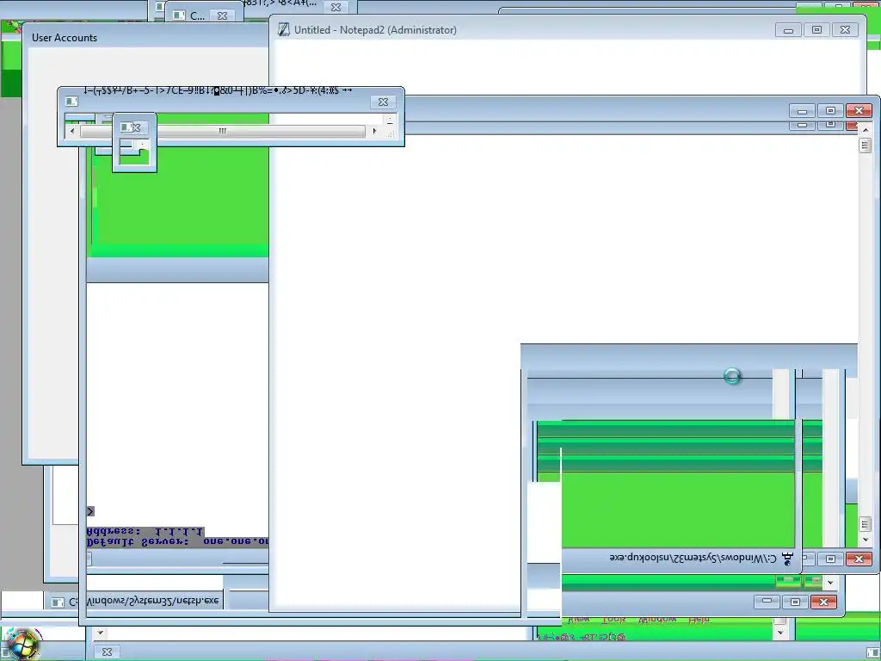Click the horizontal scrollbar thumb grip
Viewport: 881px width, 661px height.
[223, 131]
